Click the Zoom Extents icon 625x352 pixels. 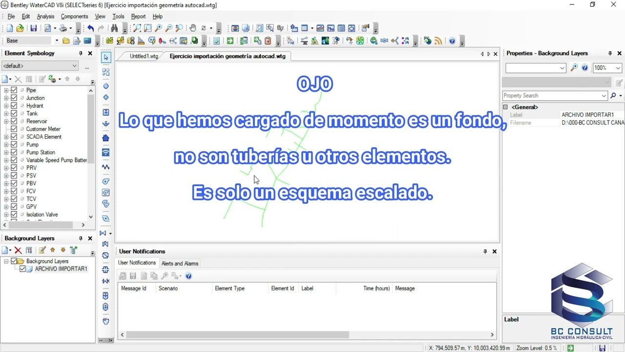click(137, 28)
